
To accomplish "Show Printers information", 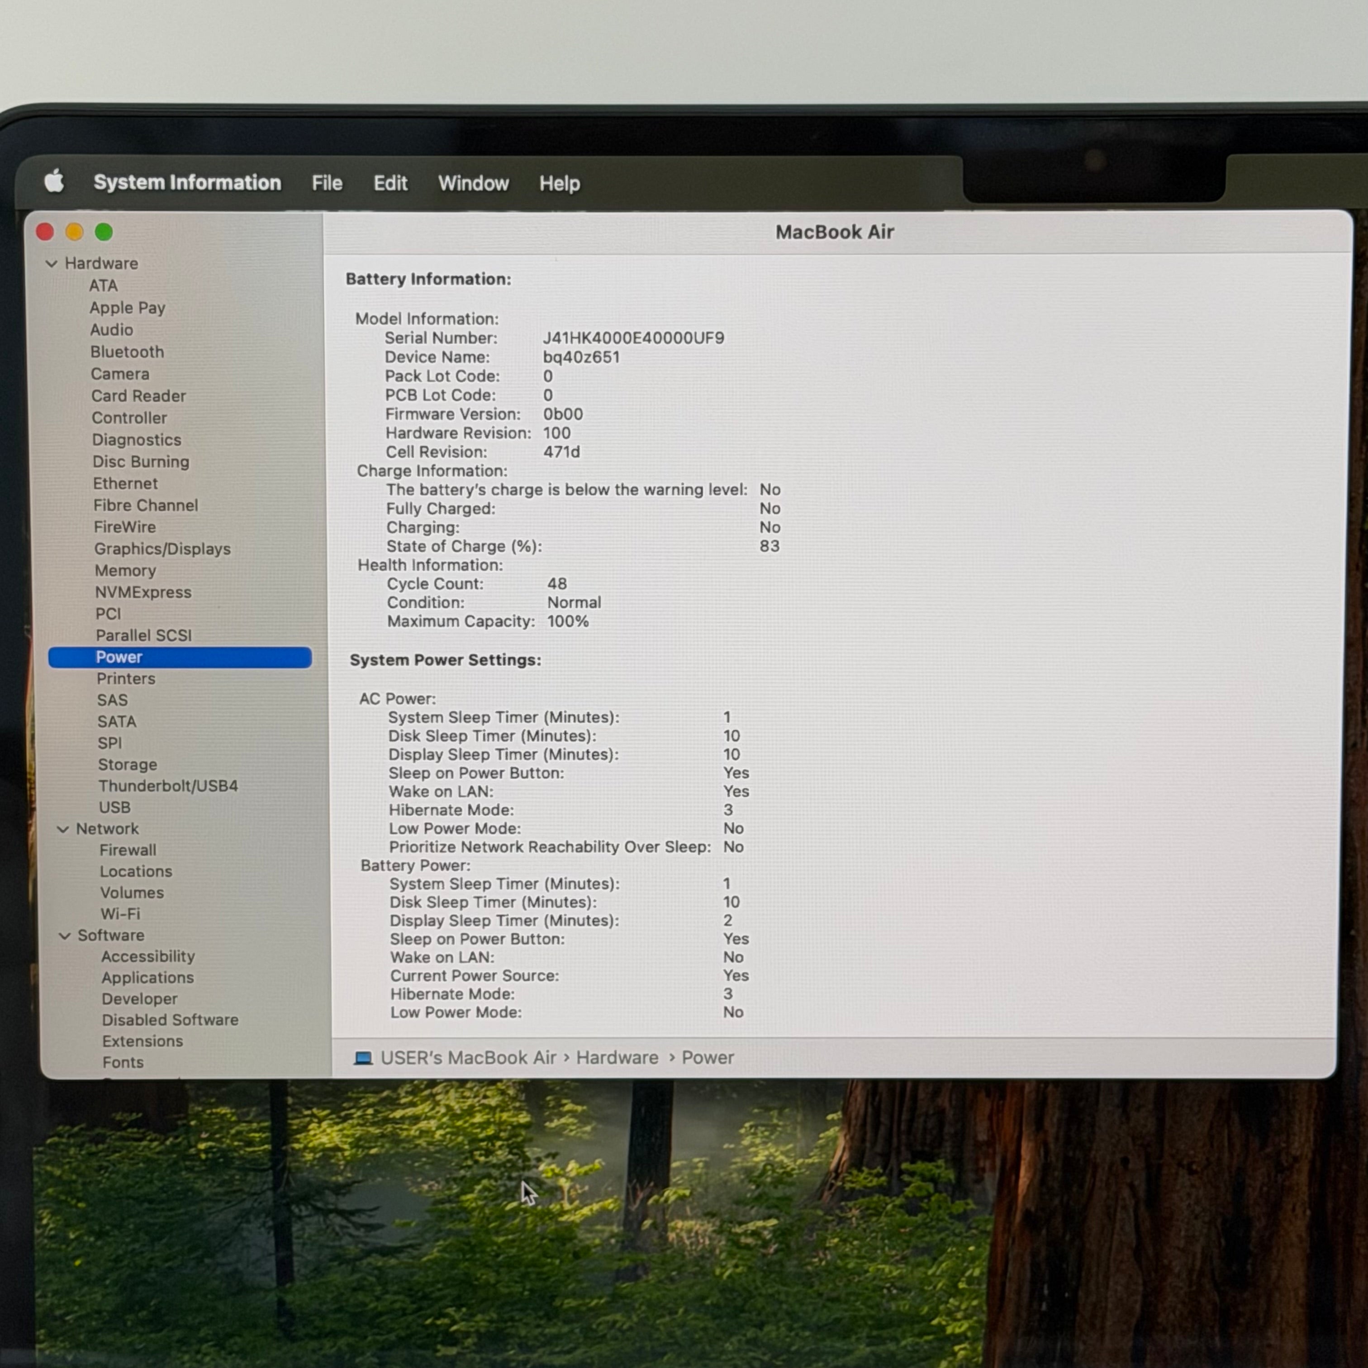I will pyautogui.click(x=126, y=678).
